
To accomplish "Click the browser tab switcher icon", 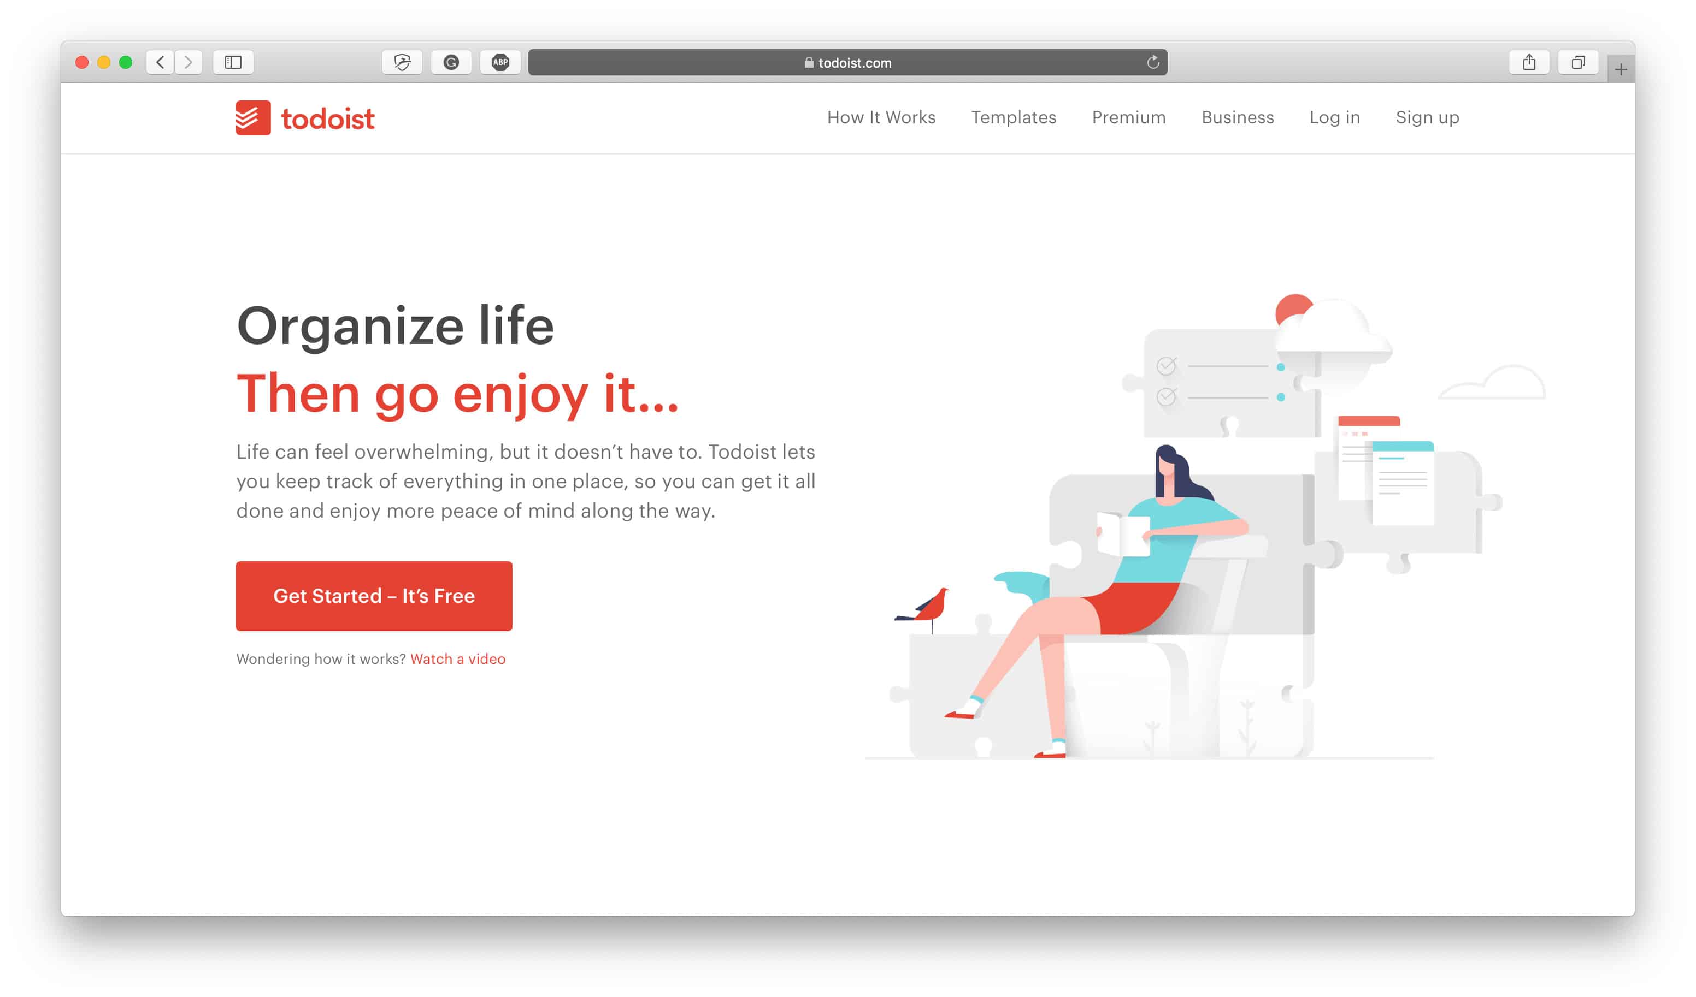I will pyautogui.click(x=1577, y=62).
